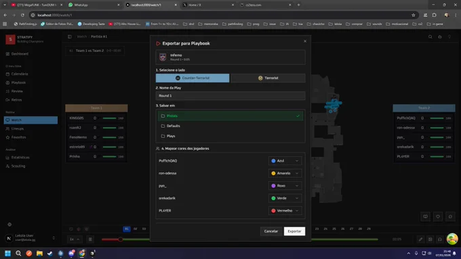Open a new browser tab
Image resolution: width=461 pixels, height=259 pixels.
pos(298,5)
